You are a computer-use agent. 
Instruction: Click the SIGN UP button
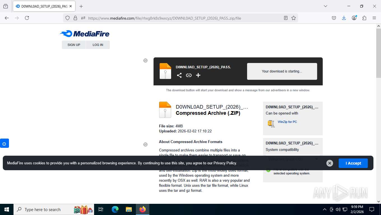pos(74,45)
